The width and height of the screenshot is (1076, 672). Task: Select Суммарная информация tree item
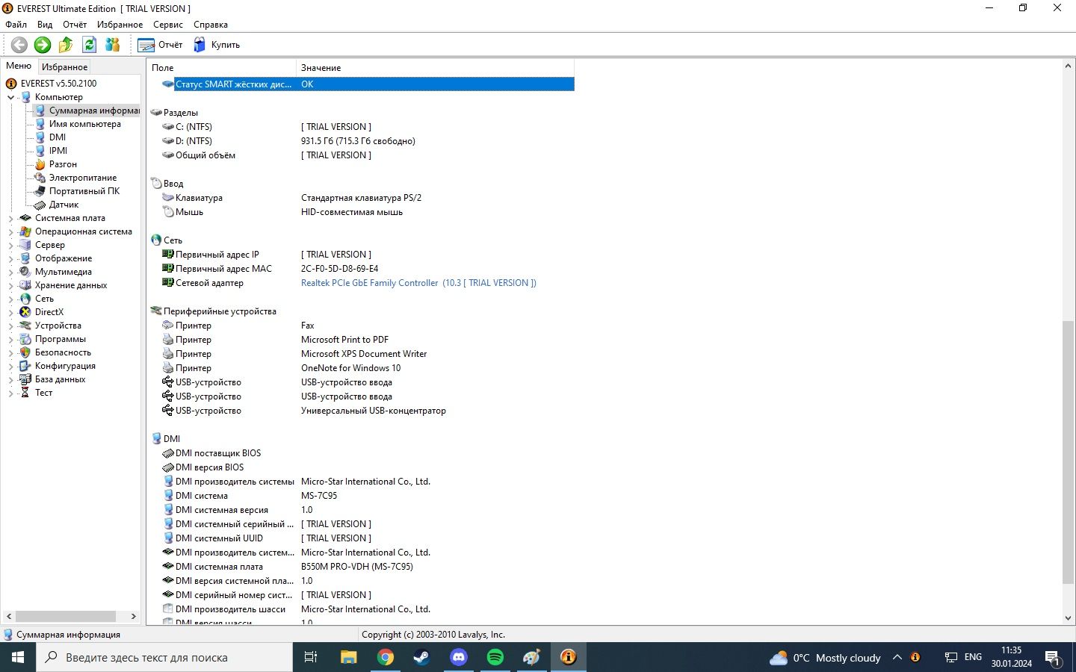point(94,111)
